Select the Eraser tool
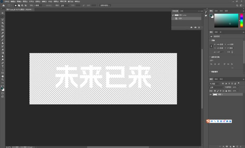This screenshot has height=148, width=245. [x=3, y=49]
